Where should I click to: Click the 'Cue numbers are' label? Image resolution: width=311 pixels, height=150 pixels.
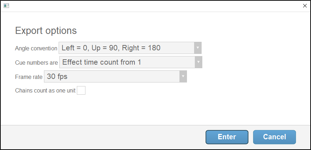[36, 62]
